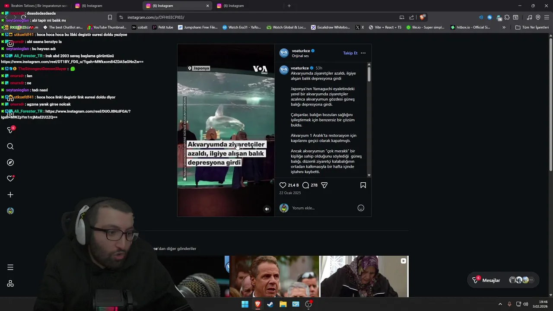Viewport: 553px width, 311px height.
Task: Open the taskbar volume control
Action: point(526,304)
